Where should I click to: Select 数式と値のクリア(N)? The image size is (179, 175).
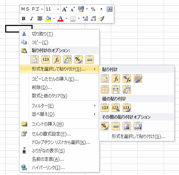click(59, 96)
